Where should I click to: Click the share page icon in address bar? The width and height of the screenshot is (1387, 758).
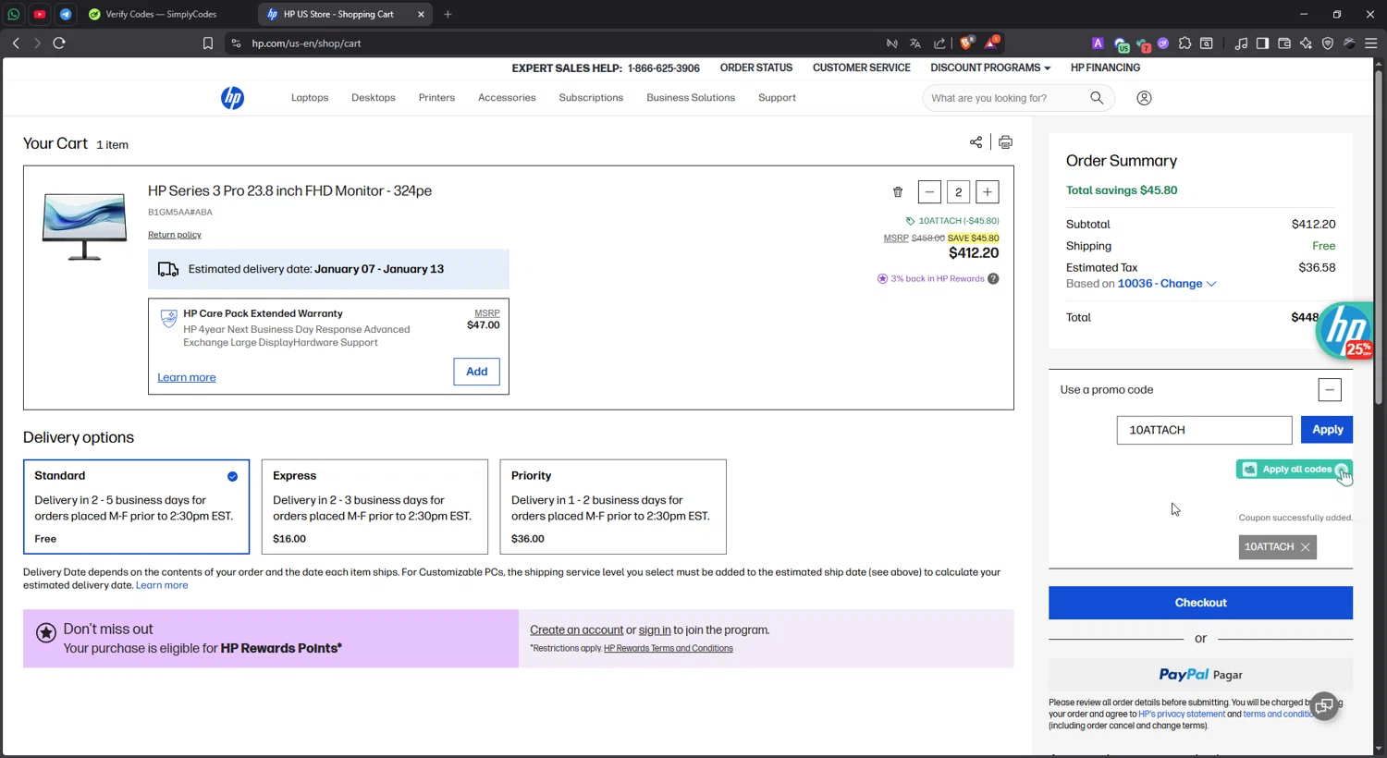[939, 43]
